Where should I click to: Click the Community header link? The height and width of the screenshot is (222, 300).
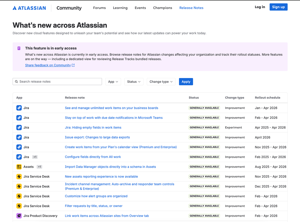[69, 8]
